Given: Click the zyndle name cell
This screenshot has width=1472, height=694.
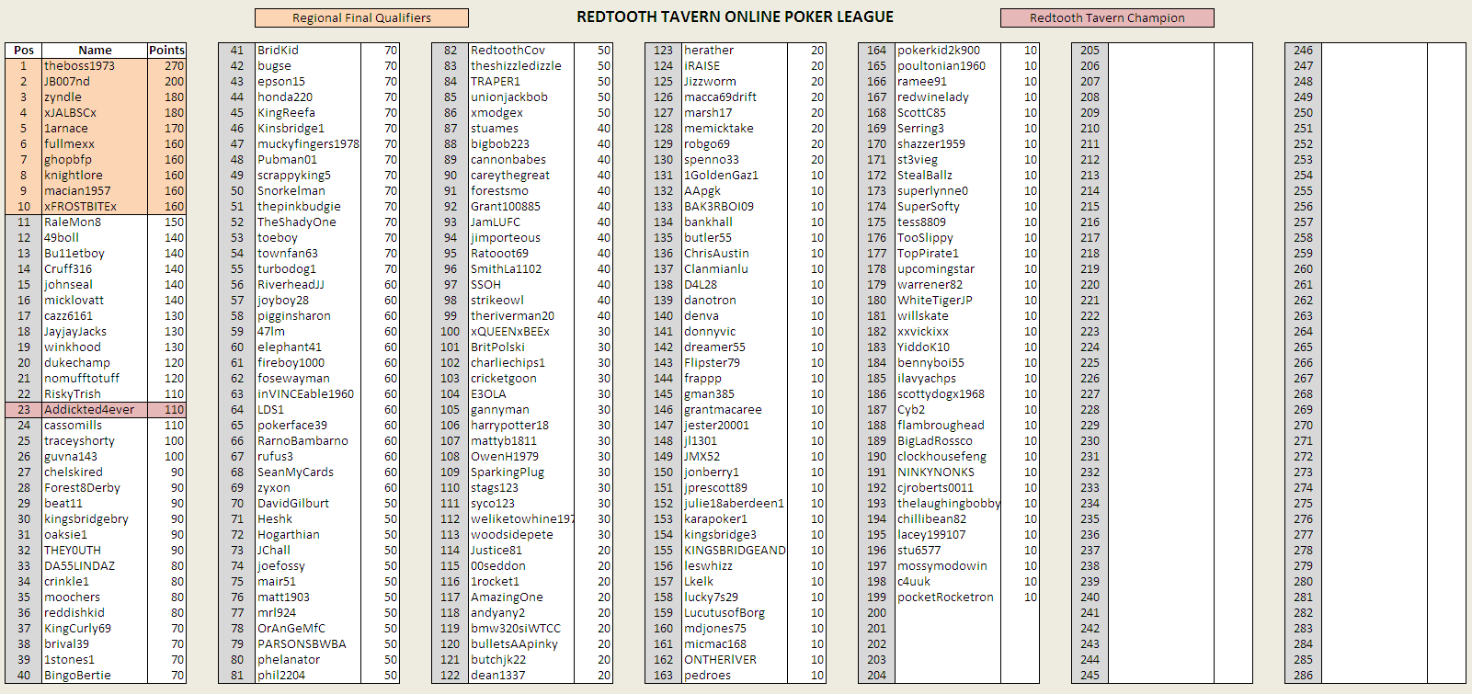Looking at the screenshot, I should point(95,97).
